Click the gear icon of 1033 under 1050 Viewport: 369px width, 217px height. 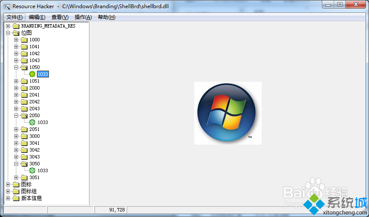(32, 74)
